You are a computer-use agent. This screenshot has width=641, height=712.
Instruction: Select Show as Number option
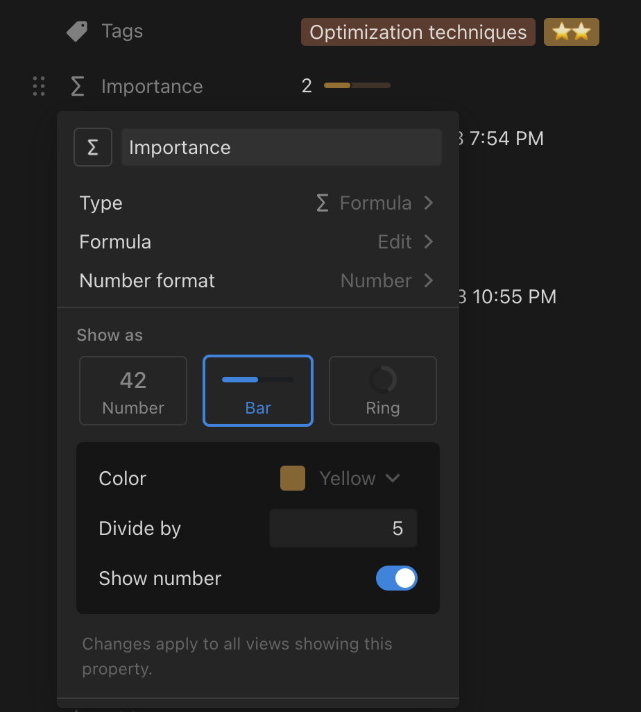pyautogui.click(x=133, y=391)
